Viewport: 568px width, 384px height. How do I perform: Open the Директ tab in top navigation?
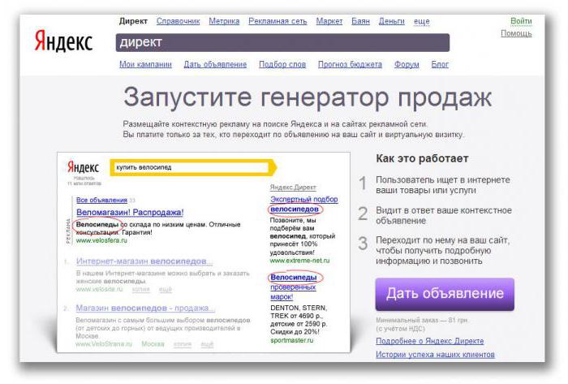pyautogui.click(x=133, y=21)
